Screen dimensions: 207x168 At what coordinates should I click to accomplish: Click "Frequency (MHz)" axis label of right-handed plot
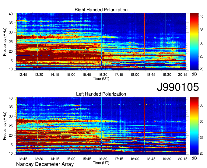coord(5,42)
